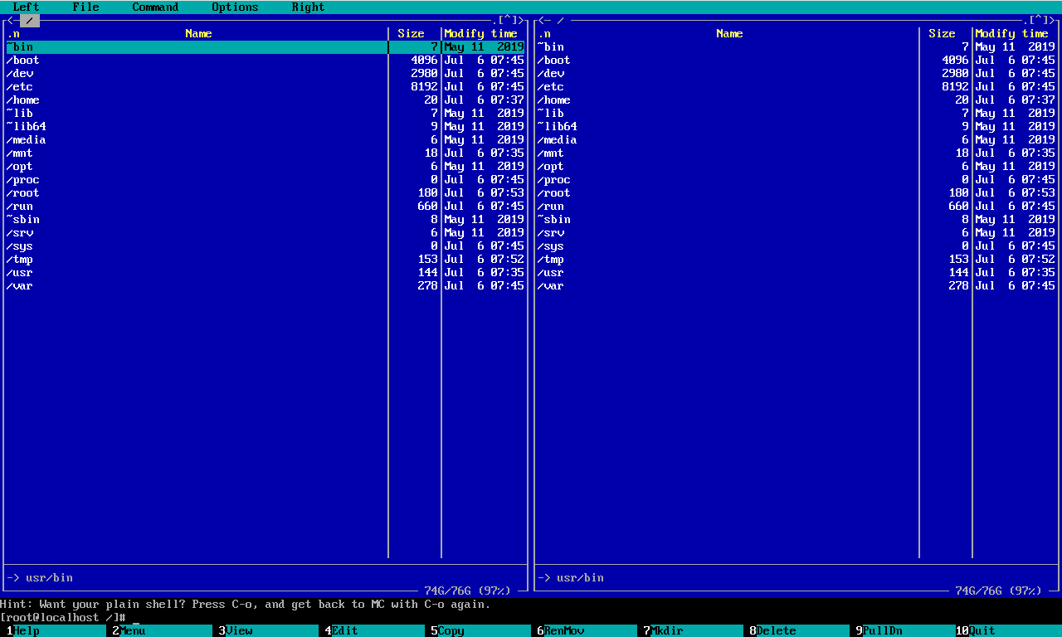Sort right panel by Size column
Viewport: 1062px width, 637px height.
coord(942,33)
